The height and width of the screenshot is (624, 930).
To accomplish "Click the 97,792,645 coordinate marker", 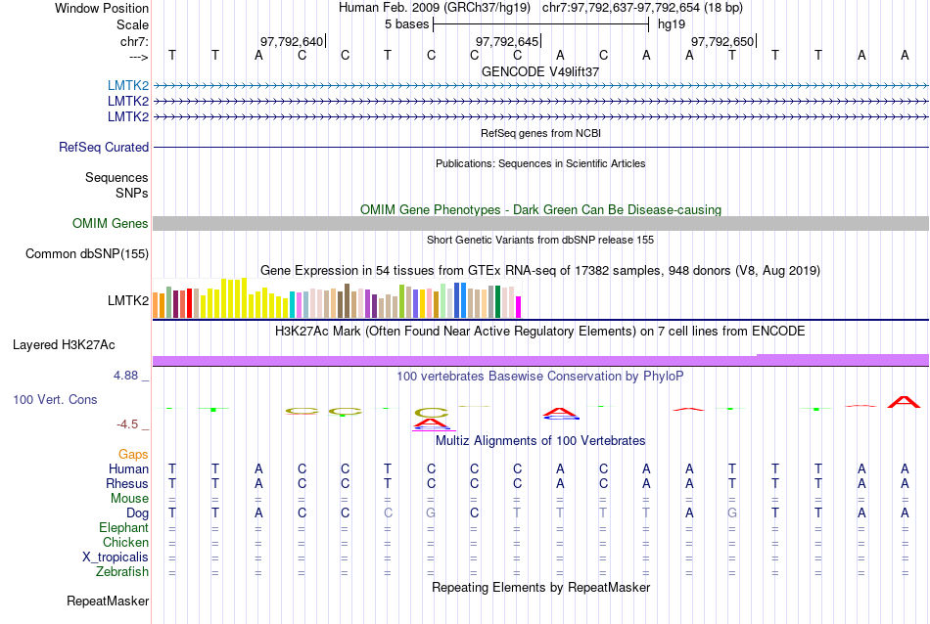I will 507,41.
